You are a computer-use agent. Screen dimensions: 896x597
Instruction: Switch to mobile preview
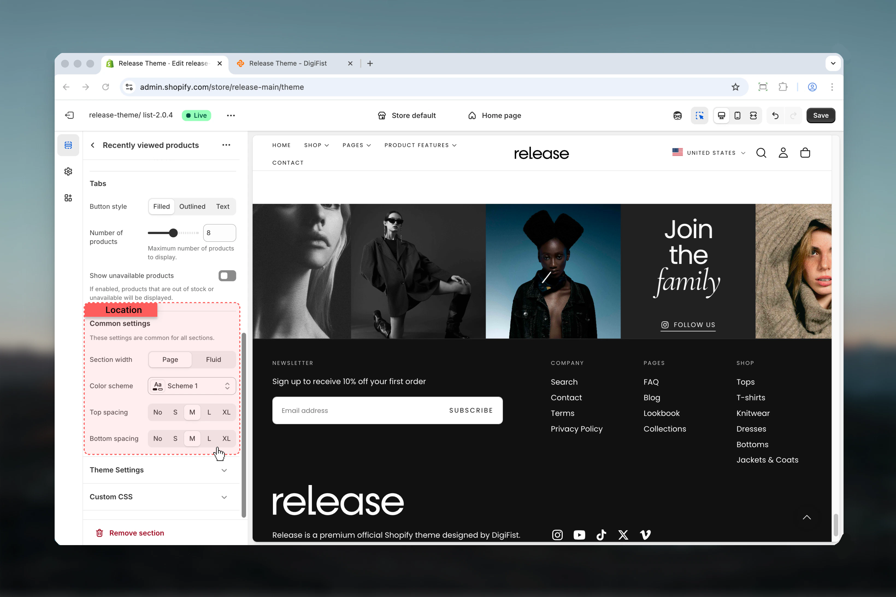pos(737,115)
